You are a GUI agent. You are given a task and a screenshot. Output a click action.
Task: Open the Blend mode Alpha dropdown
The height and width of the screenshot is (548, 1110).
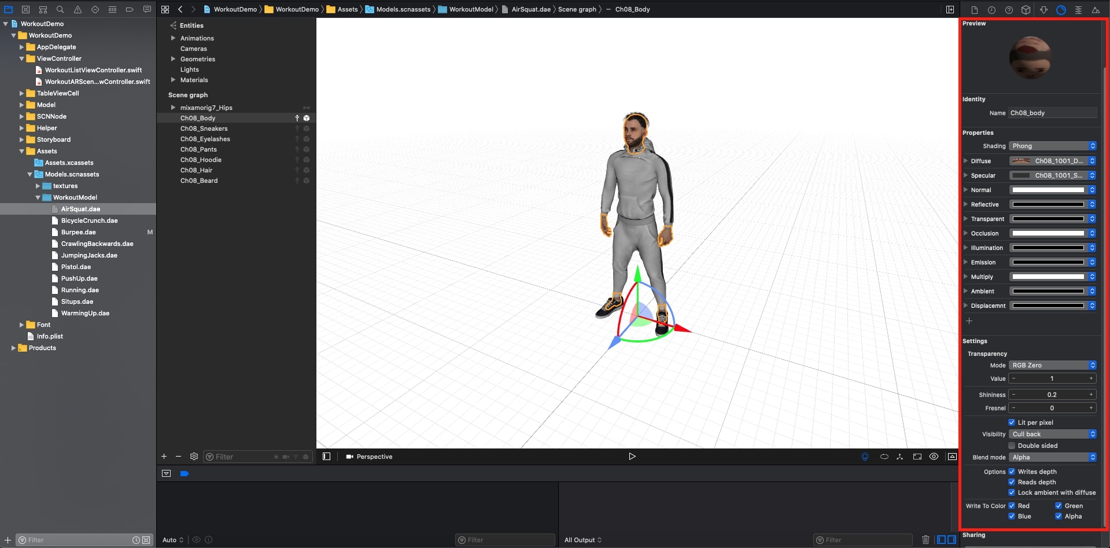click(x=1053, y=457)
